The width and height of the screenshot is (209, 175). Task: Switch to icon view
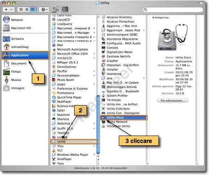(x=21, y=9)
